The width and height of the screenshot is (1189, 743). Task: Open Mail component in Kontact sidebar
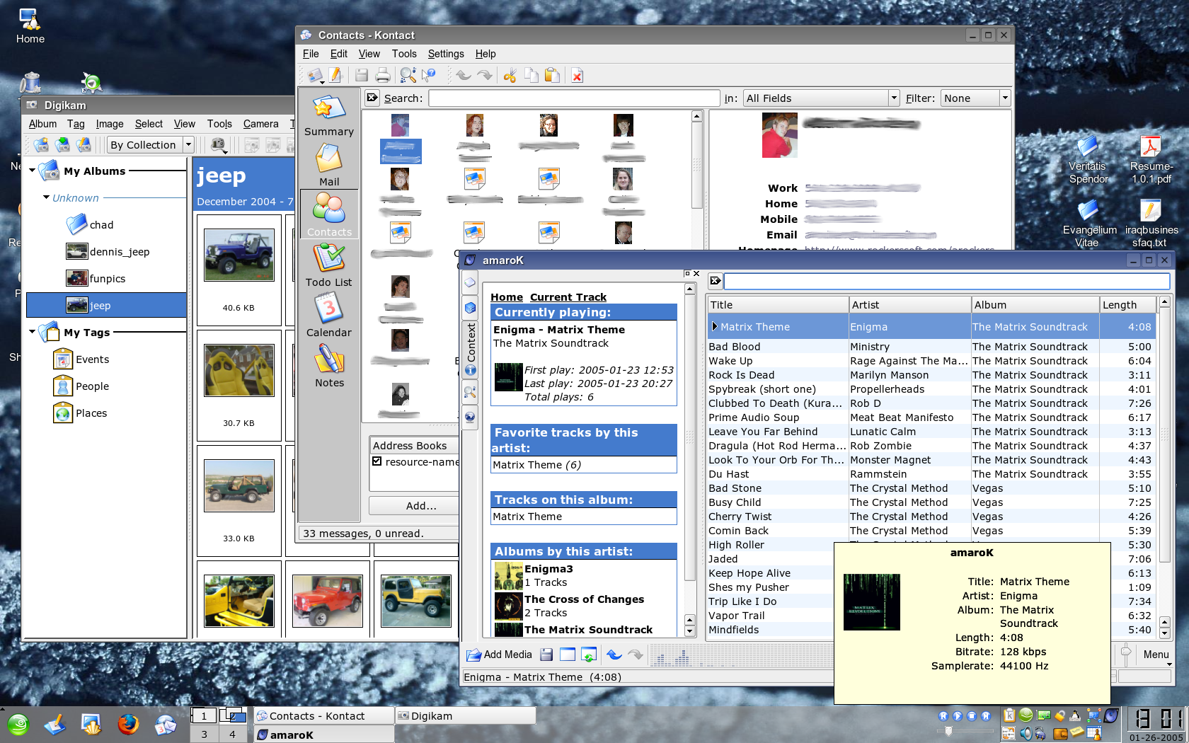point(328,166)
